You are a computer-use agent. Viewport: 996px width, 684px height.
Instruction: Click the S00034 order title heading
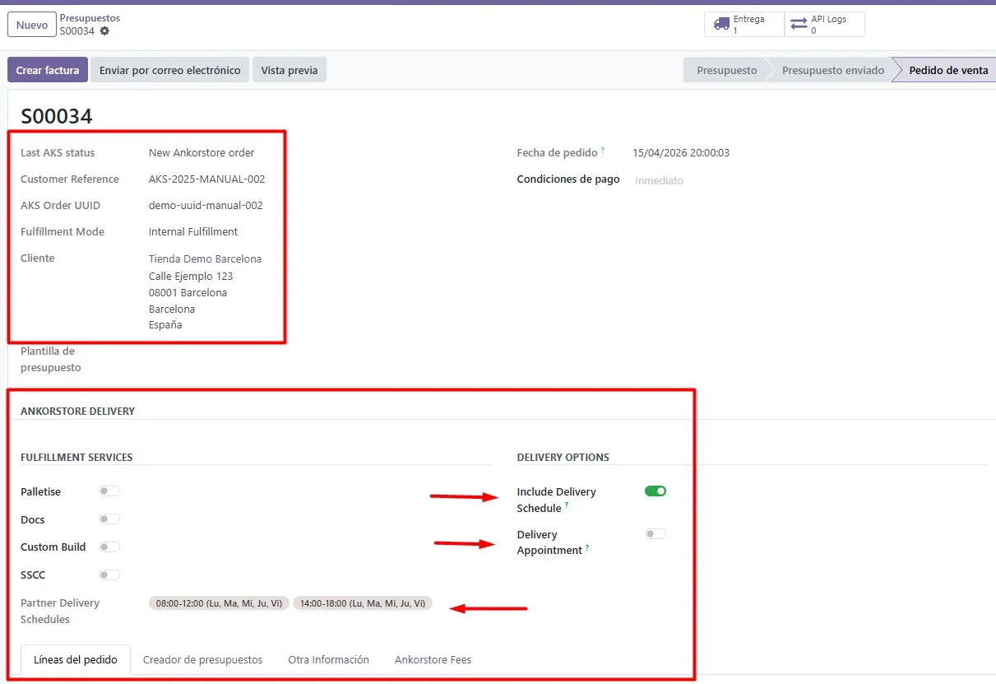pos(57,117)
